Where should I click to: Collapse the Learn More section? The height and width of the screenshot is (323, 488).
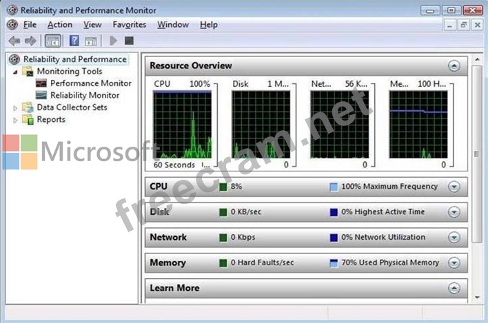pos(454,288)
